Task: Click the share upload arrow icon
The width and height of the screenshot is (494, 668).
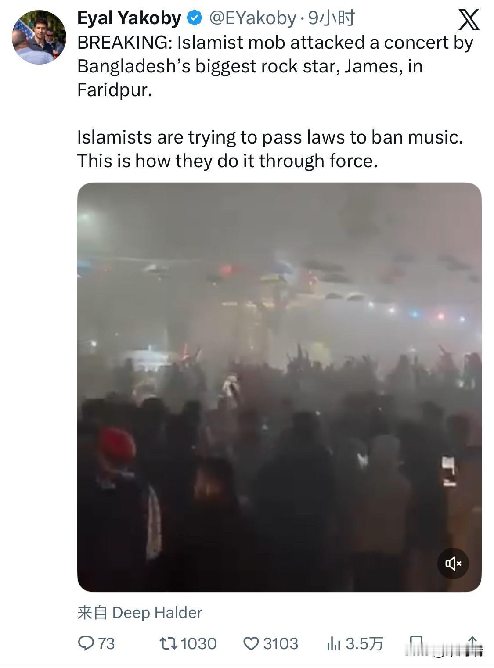Action: tap(472, 644)
